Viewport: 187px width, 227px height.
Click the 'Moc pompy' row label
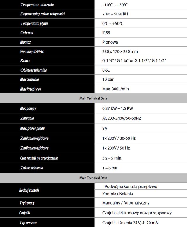click(x=28, y=108)
